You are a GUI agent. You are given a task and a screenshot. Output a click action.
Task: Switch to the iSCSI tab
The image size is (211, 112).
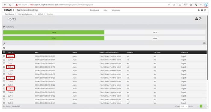coord(155,32)
